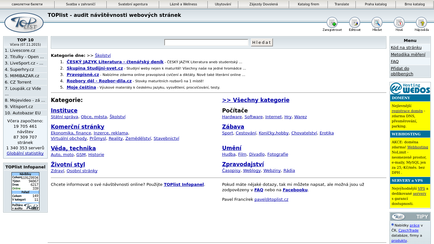Switch to the Praha katalog tab
This screenshot has height=244, width=434.
376,4
